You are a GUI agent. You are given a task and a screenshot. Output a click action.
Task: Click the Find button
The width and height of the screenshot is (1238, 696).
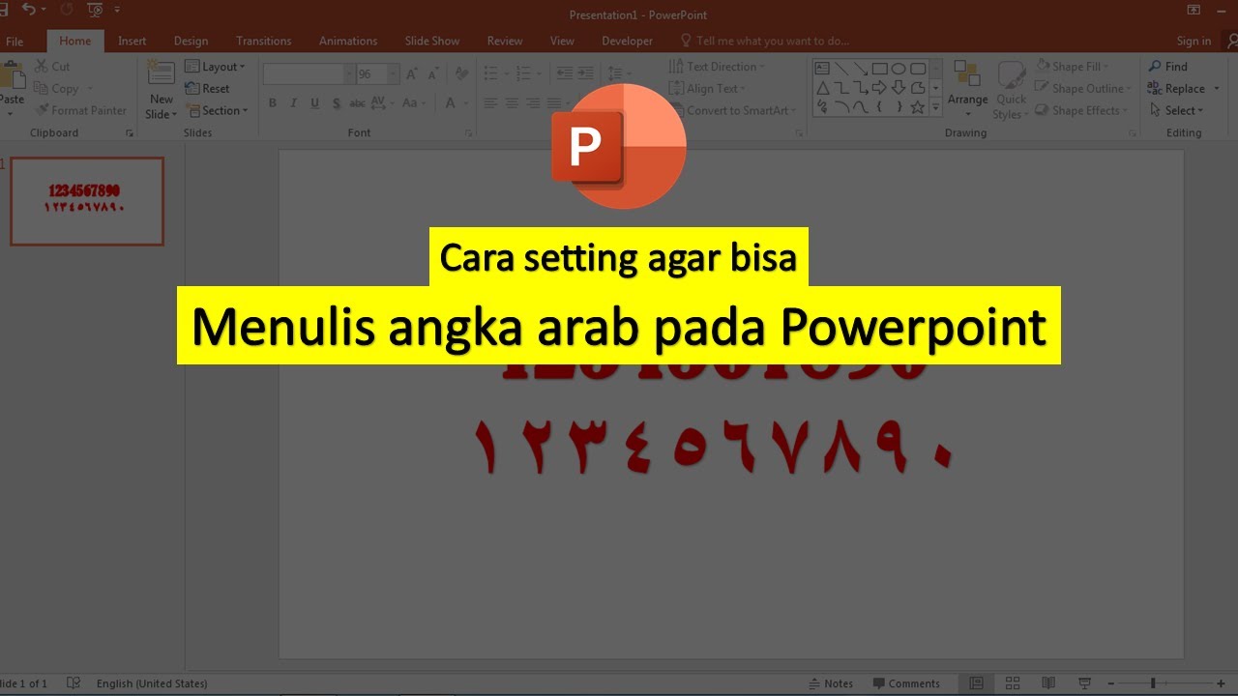tap(1167, 67)
